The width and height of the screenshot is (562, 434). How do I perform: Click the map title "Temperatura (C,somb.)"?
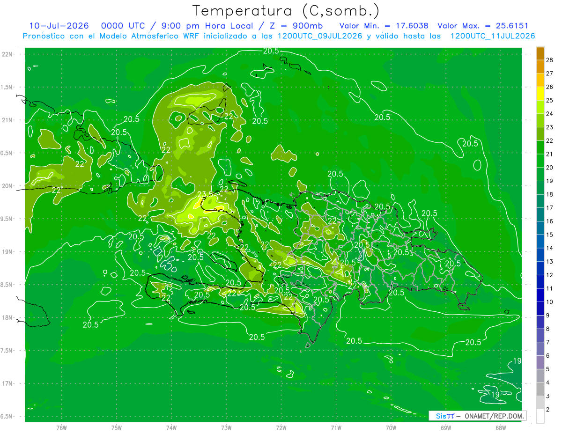[286, 11]
